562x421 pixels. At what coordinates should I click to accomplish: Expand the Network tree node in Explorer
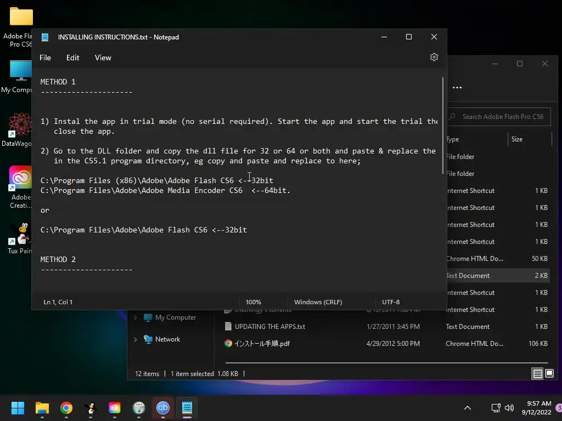136,339
